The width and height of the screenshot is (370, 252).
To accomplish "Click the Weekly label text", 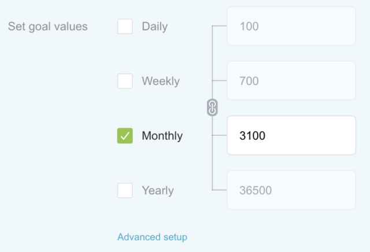I will pyautogui.click(x=161, y=81).
